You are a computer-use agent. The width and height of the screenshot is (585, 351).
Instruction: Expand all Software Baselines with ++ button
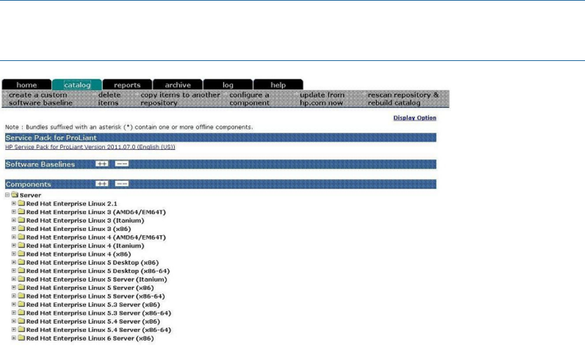(x=102, y=164)
